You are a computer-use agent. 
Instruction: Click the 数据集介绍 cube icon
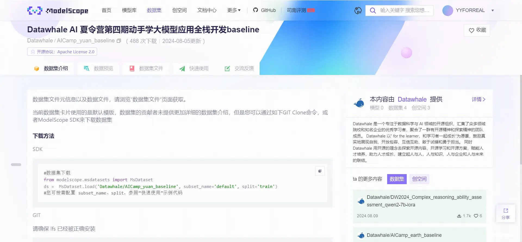(36, 68)
